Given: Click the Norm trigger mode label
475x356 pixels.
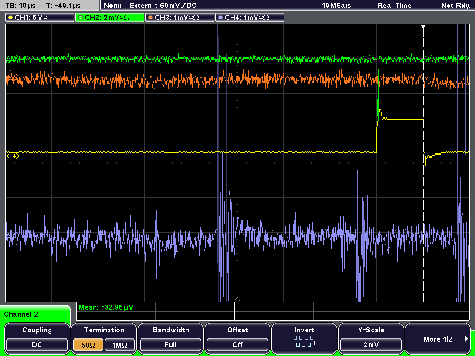Looking at the screenshot, I should pos(113,6).
